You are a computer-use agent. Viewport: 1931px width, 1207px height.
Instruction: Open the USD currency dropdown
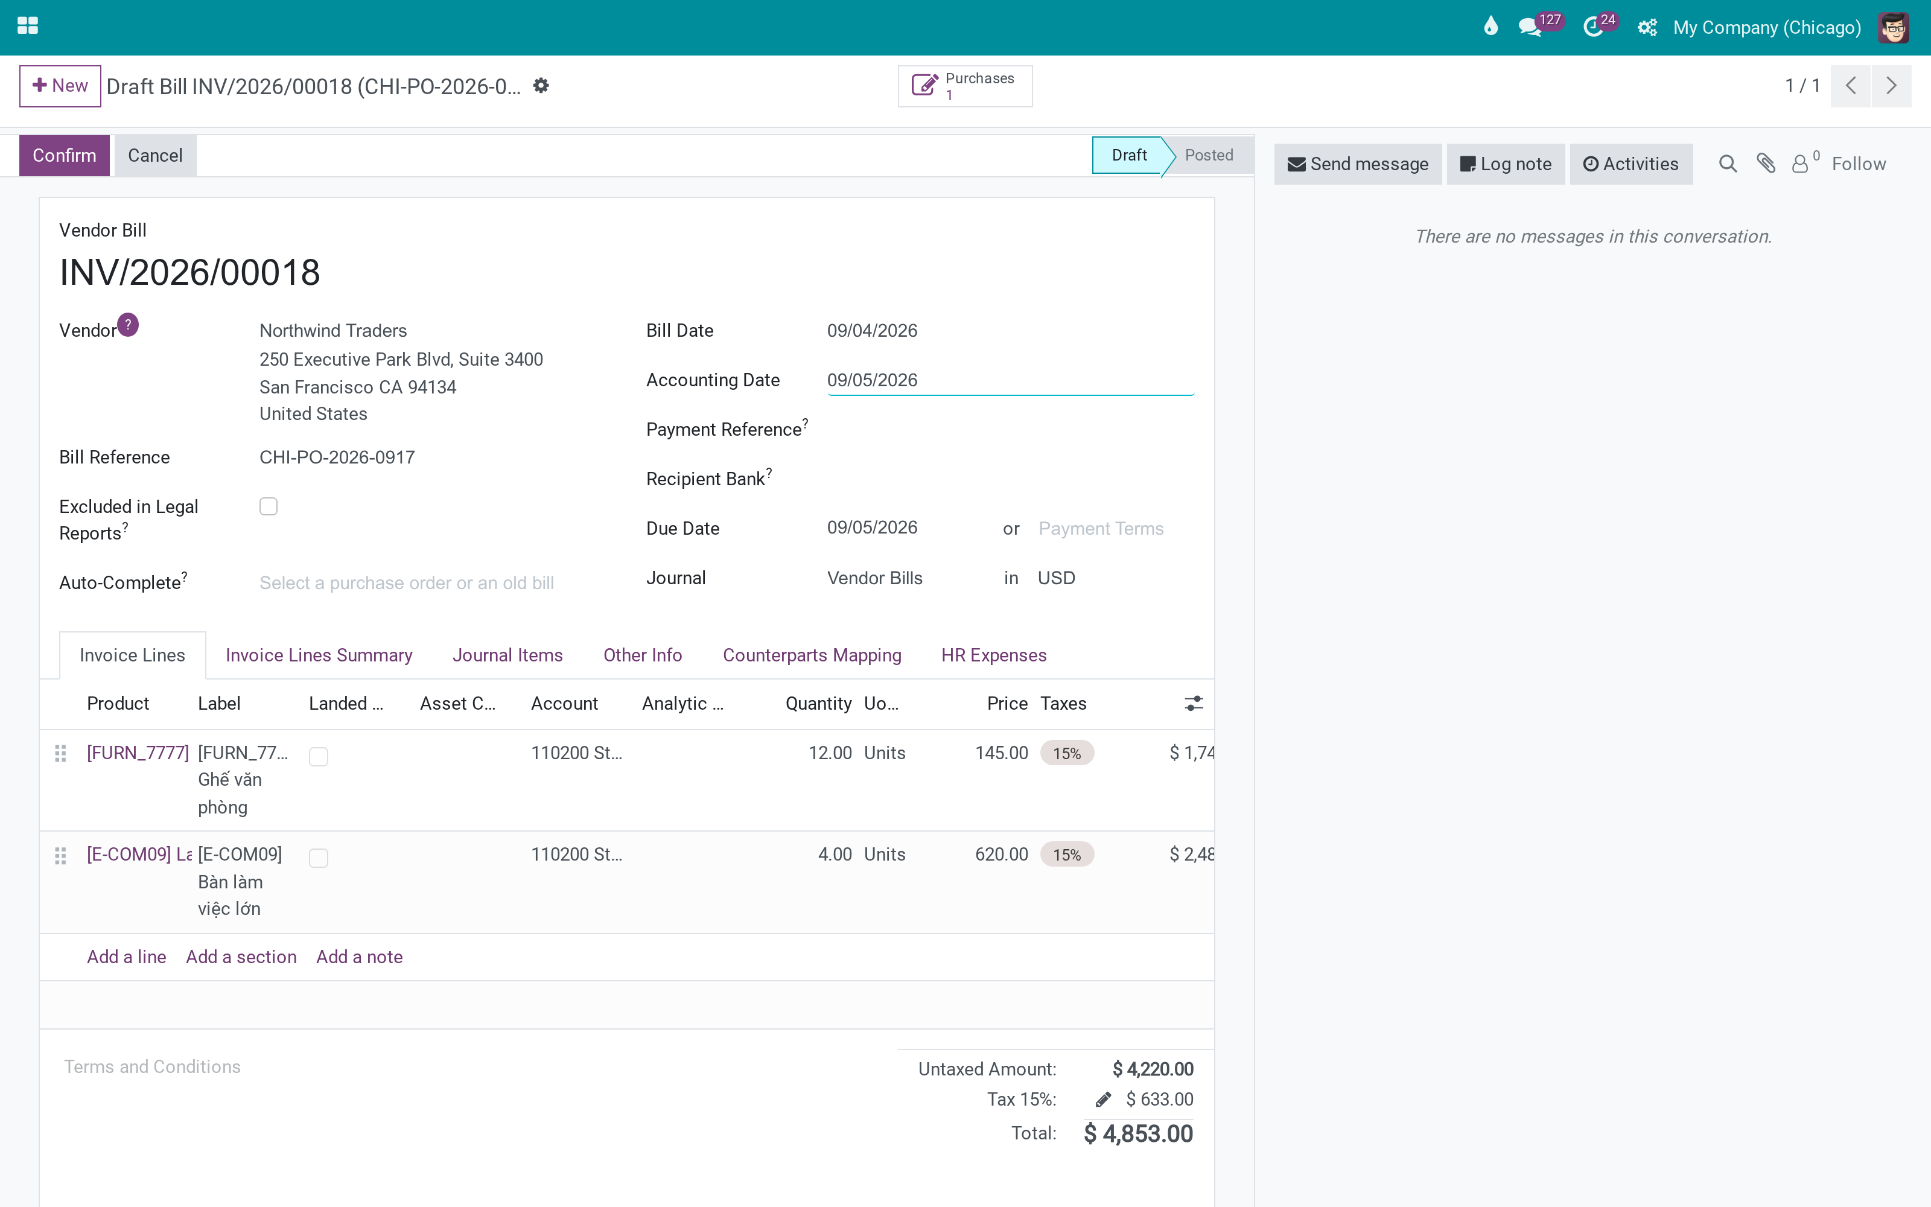click(x=1116, y=578)
